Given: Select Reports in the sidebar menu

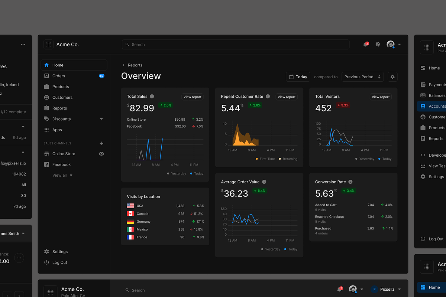Looking at the screenshot, I should [60, 108].
